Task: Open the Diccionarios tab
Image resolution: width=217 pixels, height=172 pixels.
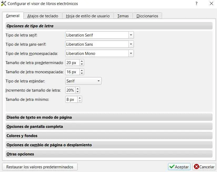Action: click(x=147, y=16)
